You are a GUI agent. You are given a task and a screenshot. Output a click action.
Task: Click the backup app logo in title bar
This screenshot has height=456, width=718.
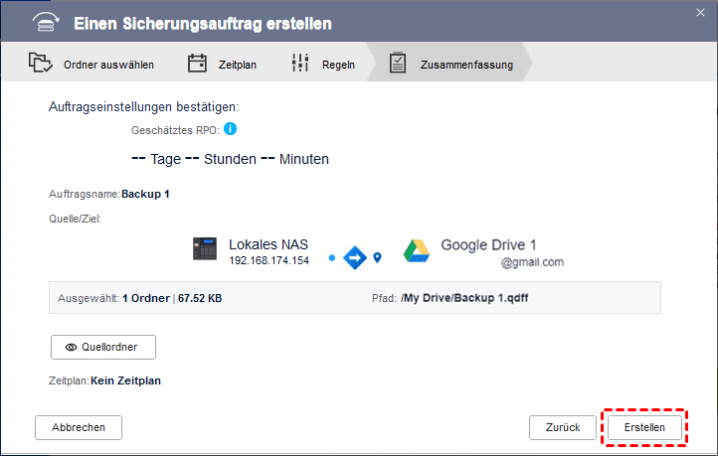click(x=42, y=22)
